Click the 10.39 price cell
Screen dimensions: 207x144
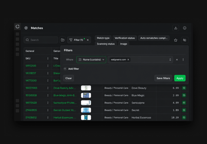point(168,117)
